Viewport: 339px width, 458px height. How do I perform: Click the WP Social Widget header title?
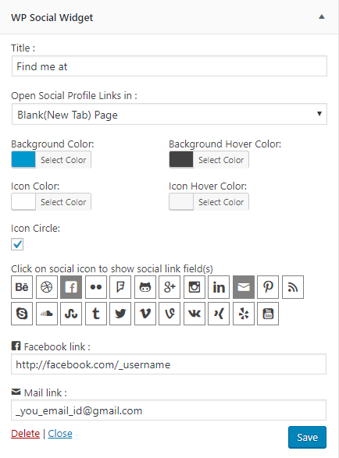pos(52,17)
